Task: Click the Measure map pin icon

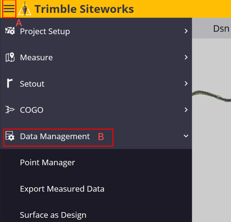Action: (10, 57)
